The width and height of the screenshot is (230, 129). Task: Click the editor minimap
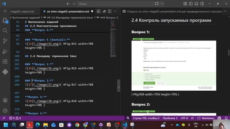[x=113, y=39]
